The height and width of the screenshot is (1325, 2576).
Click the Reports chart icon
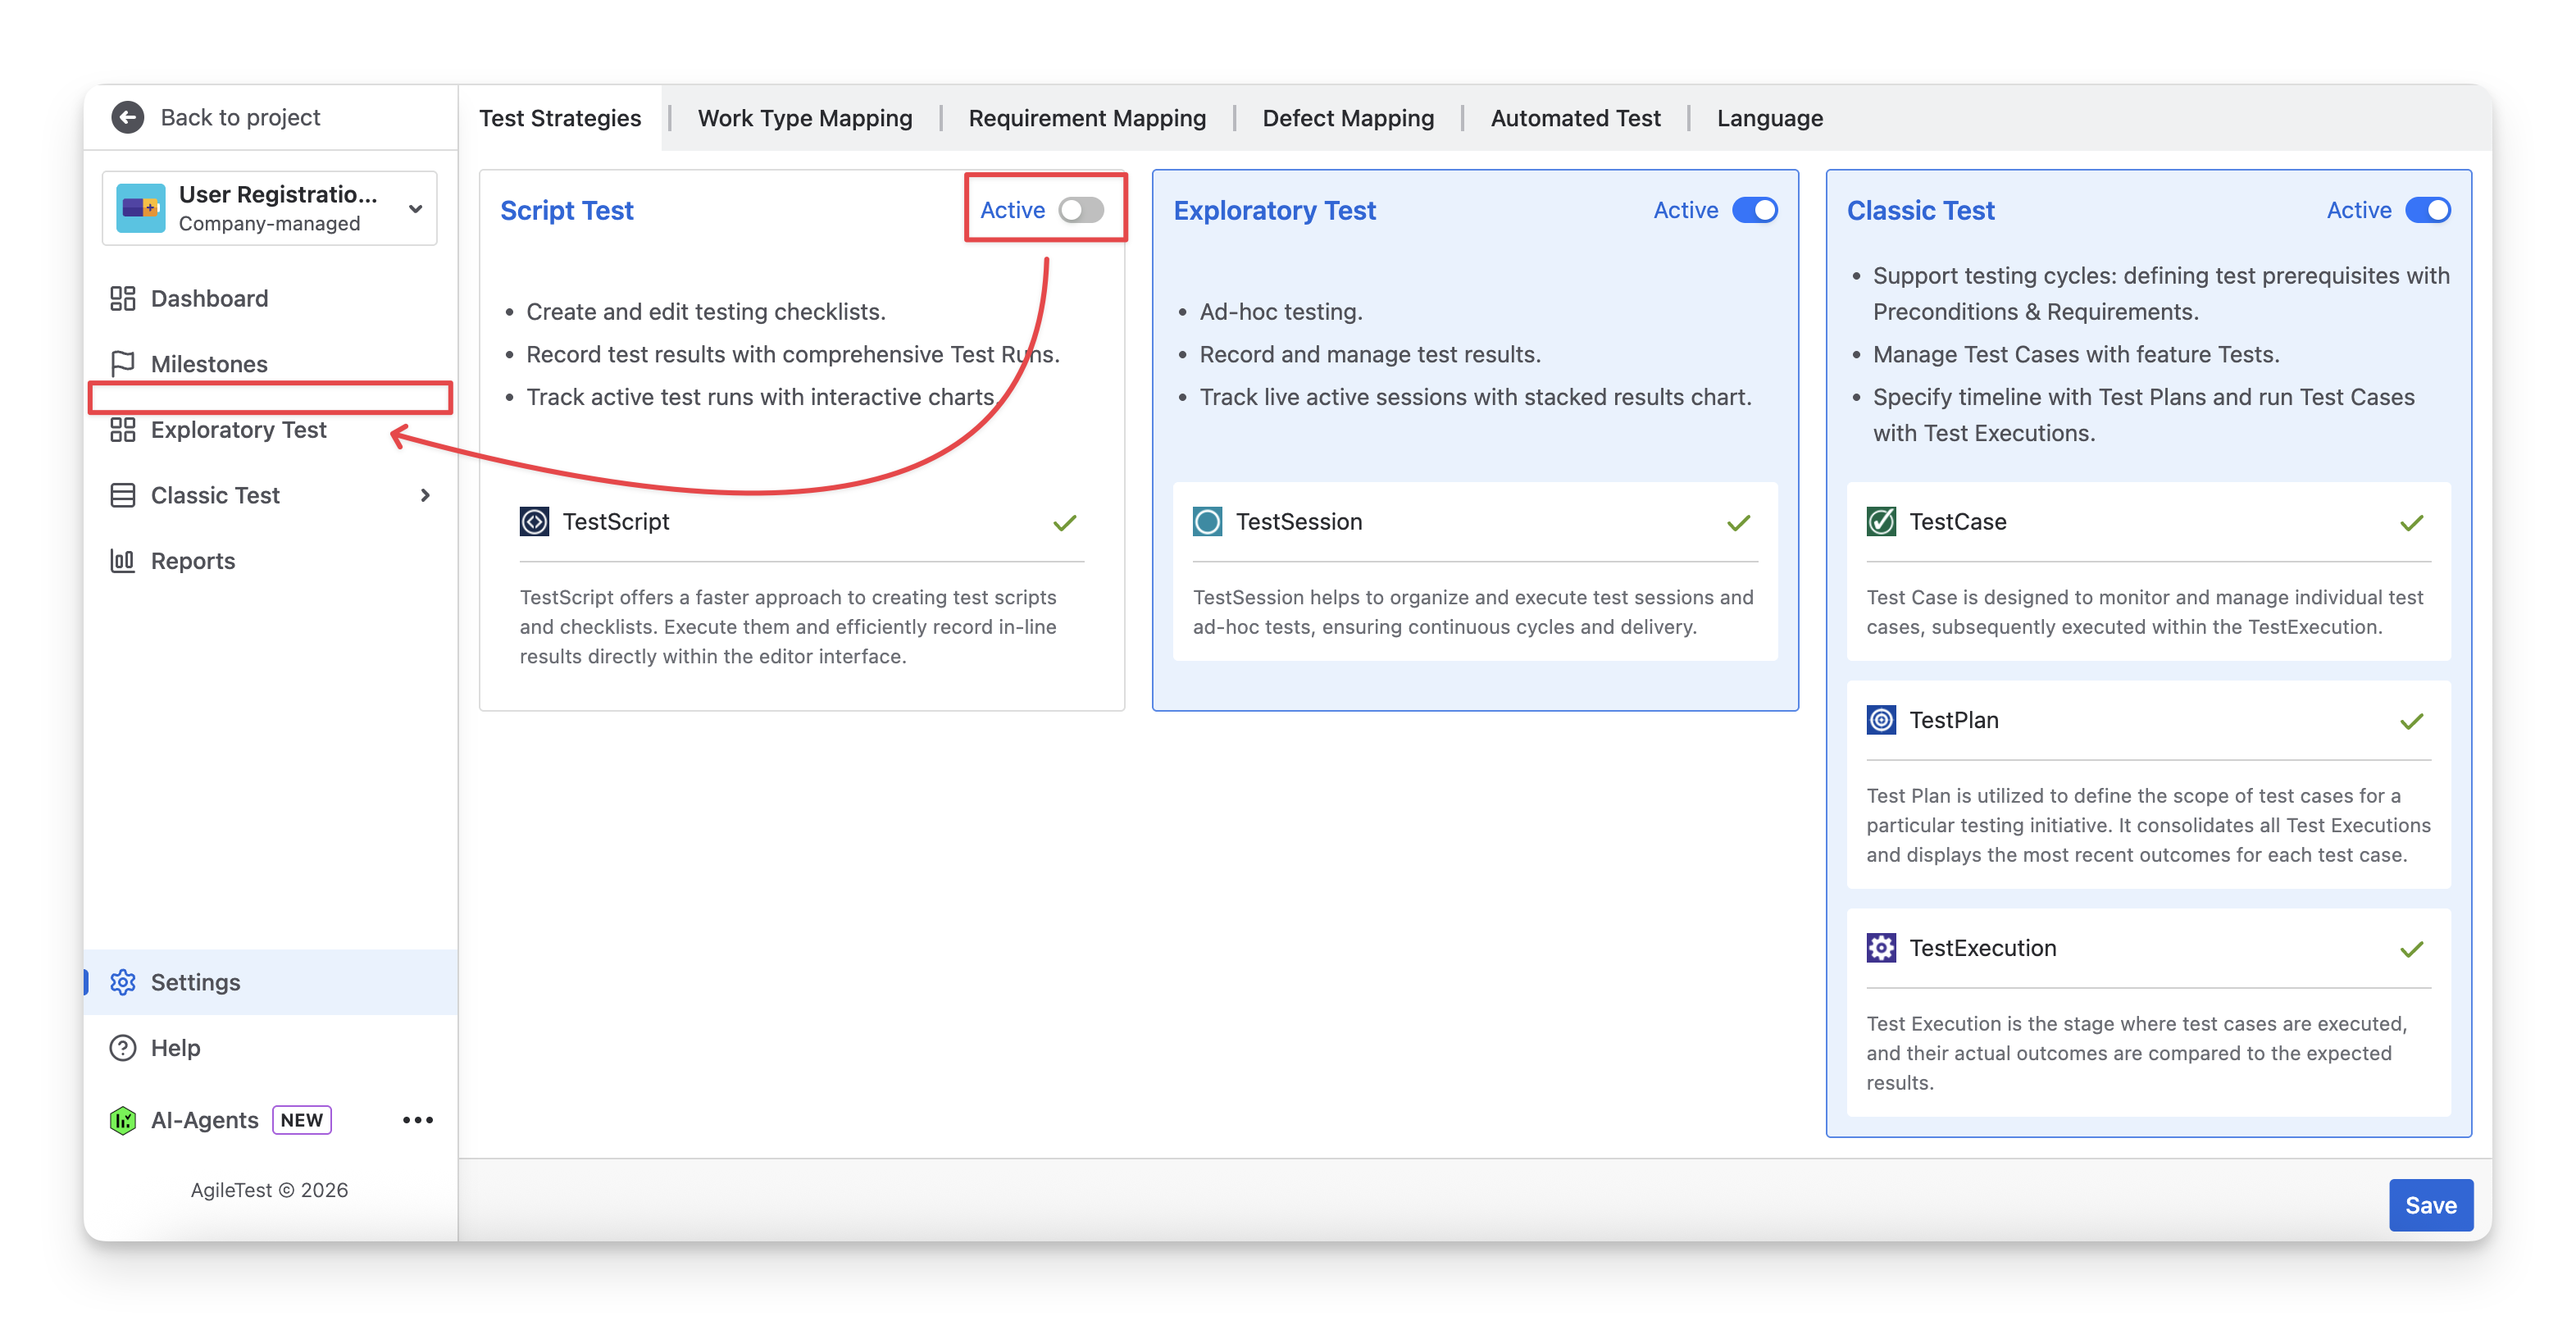(x=122, y=560)
